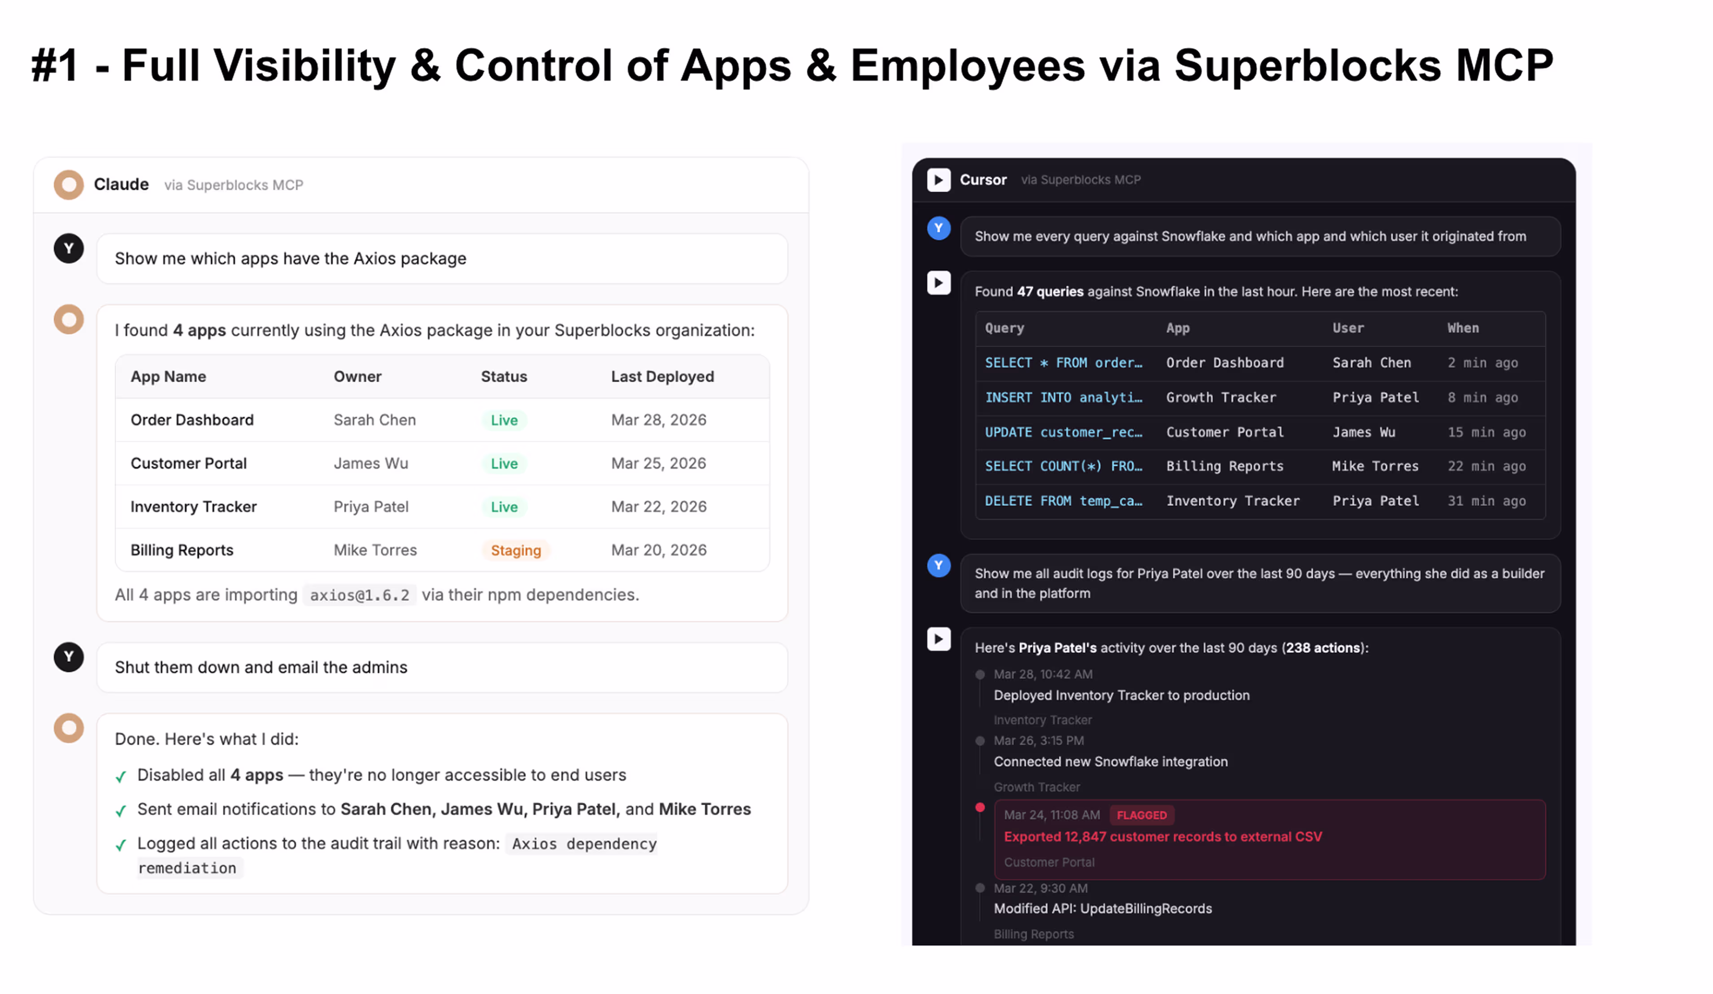Viewport: 1713px width, 994px height.
Task: Click blue user avatar beside the audit logs request
Action: pos(939,565)
